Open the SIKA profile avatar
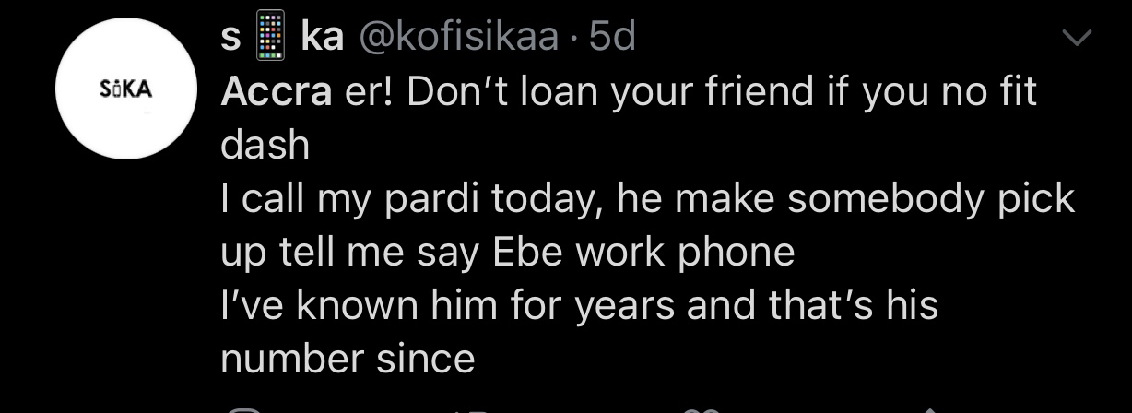Screen dimensions: 1132x413 pyautogui.click(x=125, y=90)
